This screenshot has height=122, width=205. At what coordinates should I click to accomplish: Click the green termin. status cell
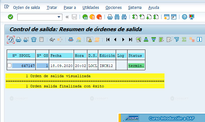click(136, 66)
